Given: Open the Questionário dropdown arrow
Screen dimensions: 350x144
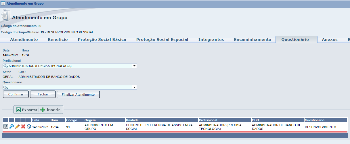Looking at the screenshot, I should pyautogui.click(x=134, y=87).
